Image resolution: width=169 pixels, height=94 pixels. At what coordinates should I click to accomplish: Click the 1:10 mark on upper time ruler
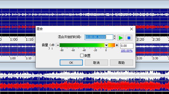tap(29, 39)
